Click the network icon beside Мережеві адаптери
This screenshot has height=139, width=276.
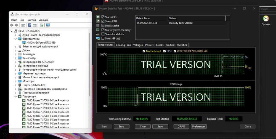[20, 73]
